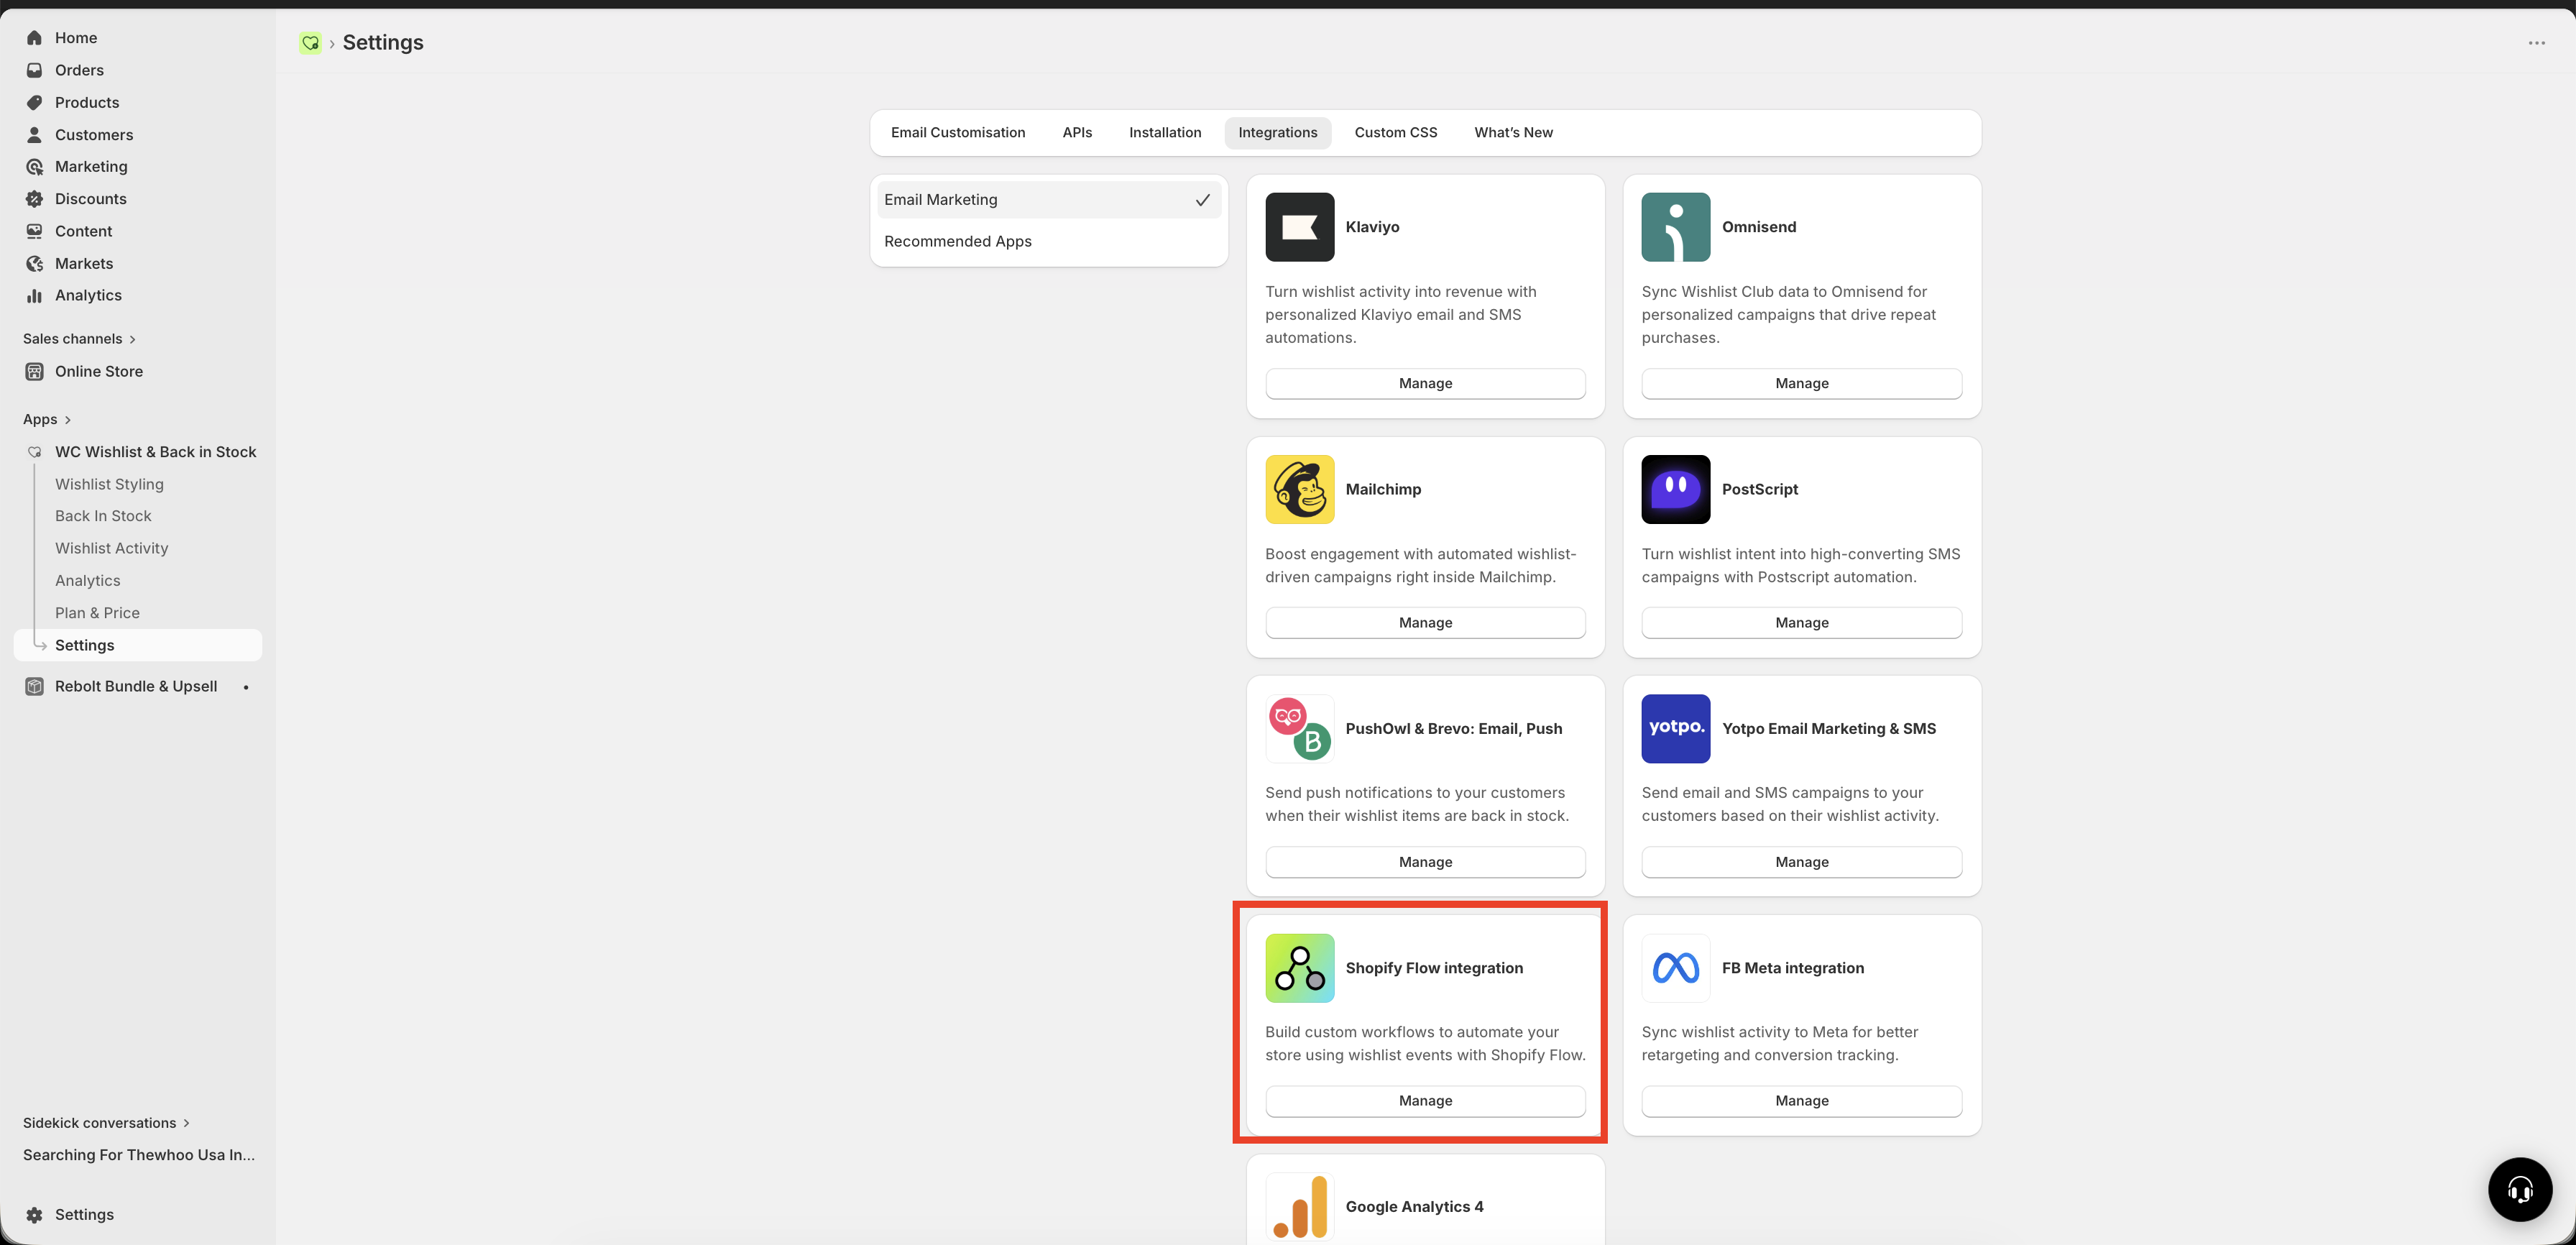
Task: Manage the Omnisend integration
Action: [x=1801, y=383]
